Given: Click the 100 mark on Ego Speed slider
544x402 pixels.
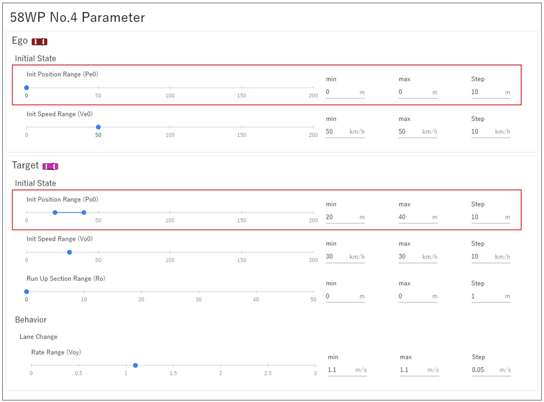Looking at the screenshot, I should [170, 127].
